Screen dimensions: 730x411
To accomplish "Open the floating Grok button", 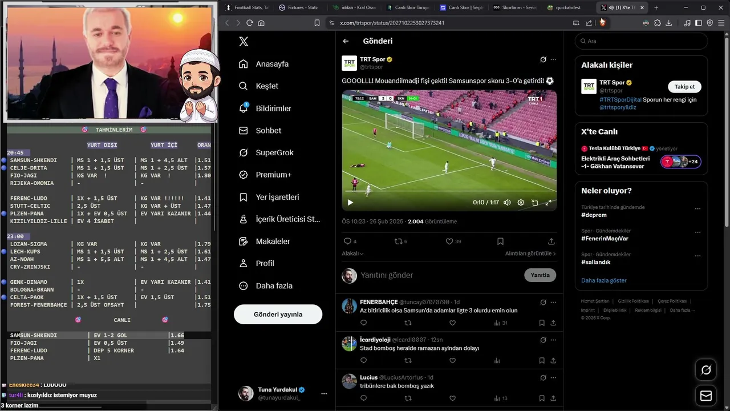I will [705, 370].
